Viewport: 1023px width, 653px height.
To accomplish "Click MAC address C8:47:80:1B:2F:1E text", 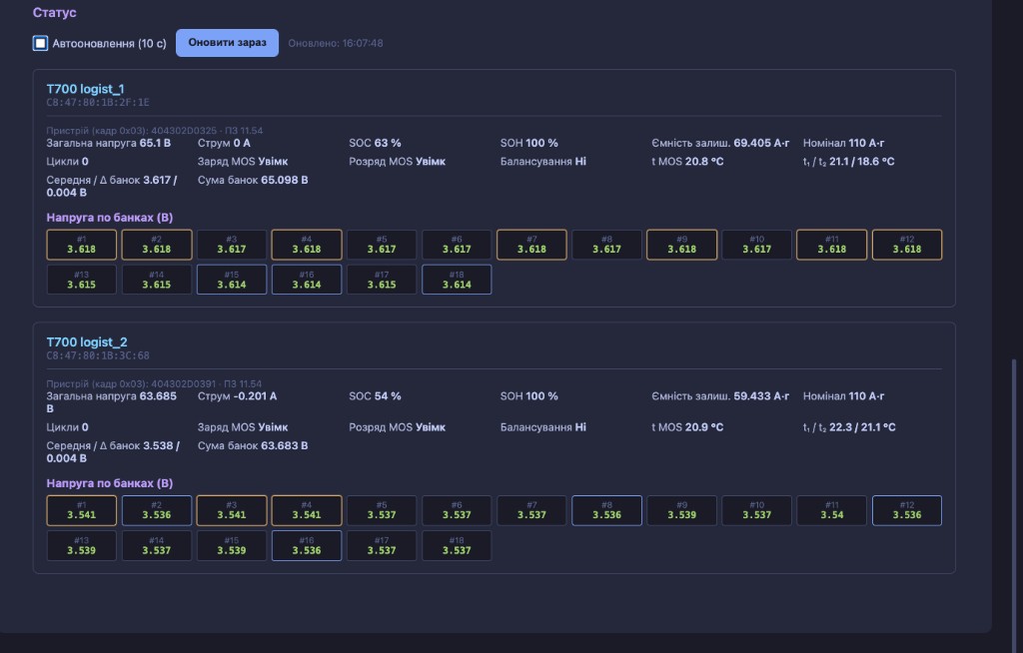I will point(98,103).
